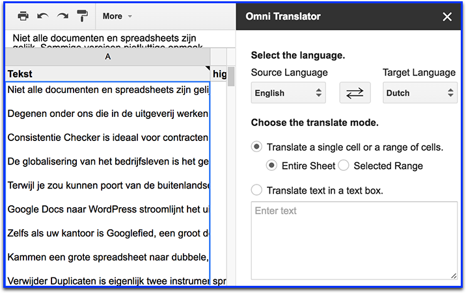Select column A header
The height and width of the screenshot is (293, 466).
(x=107, y=57)
